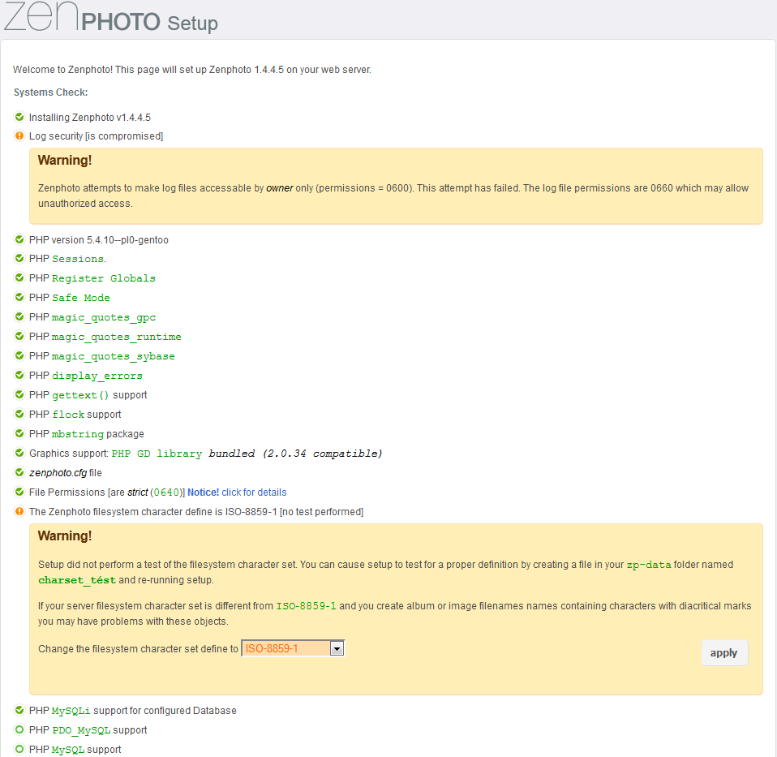Click check icon next to Graphics support

point(19,453)
